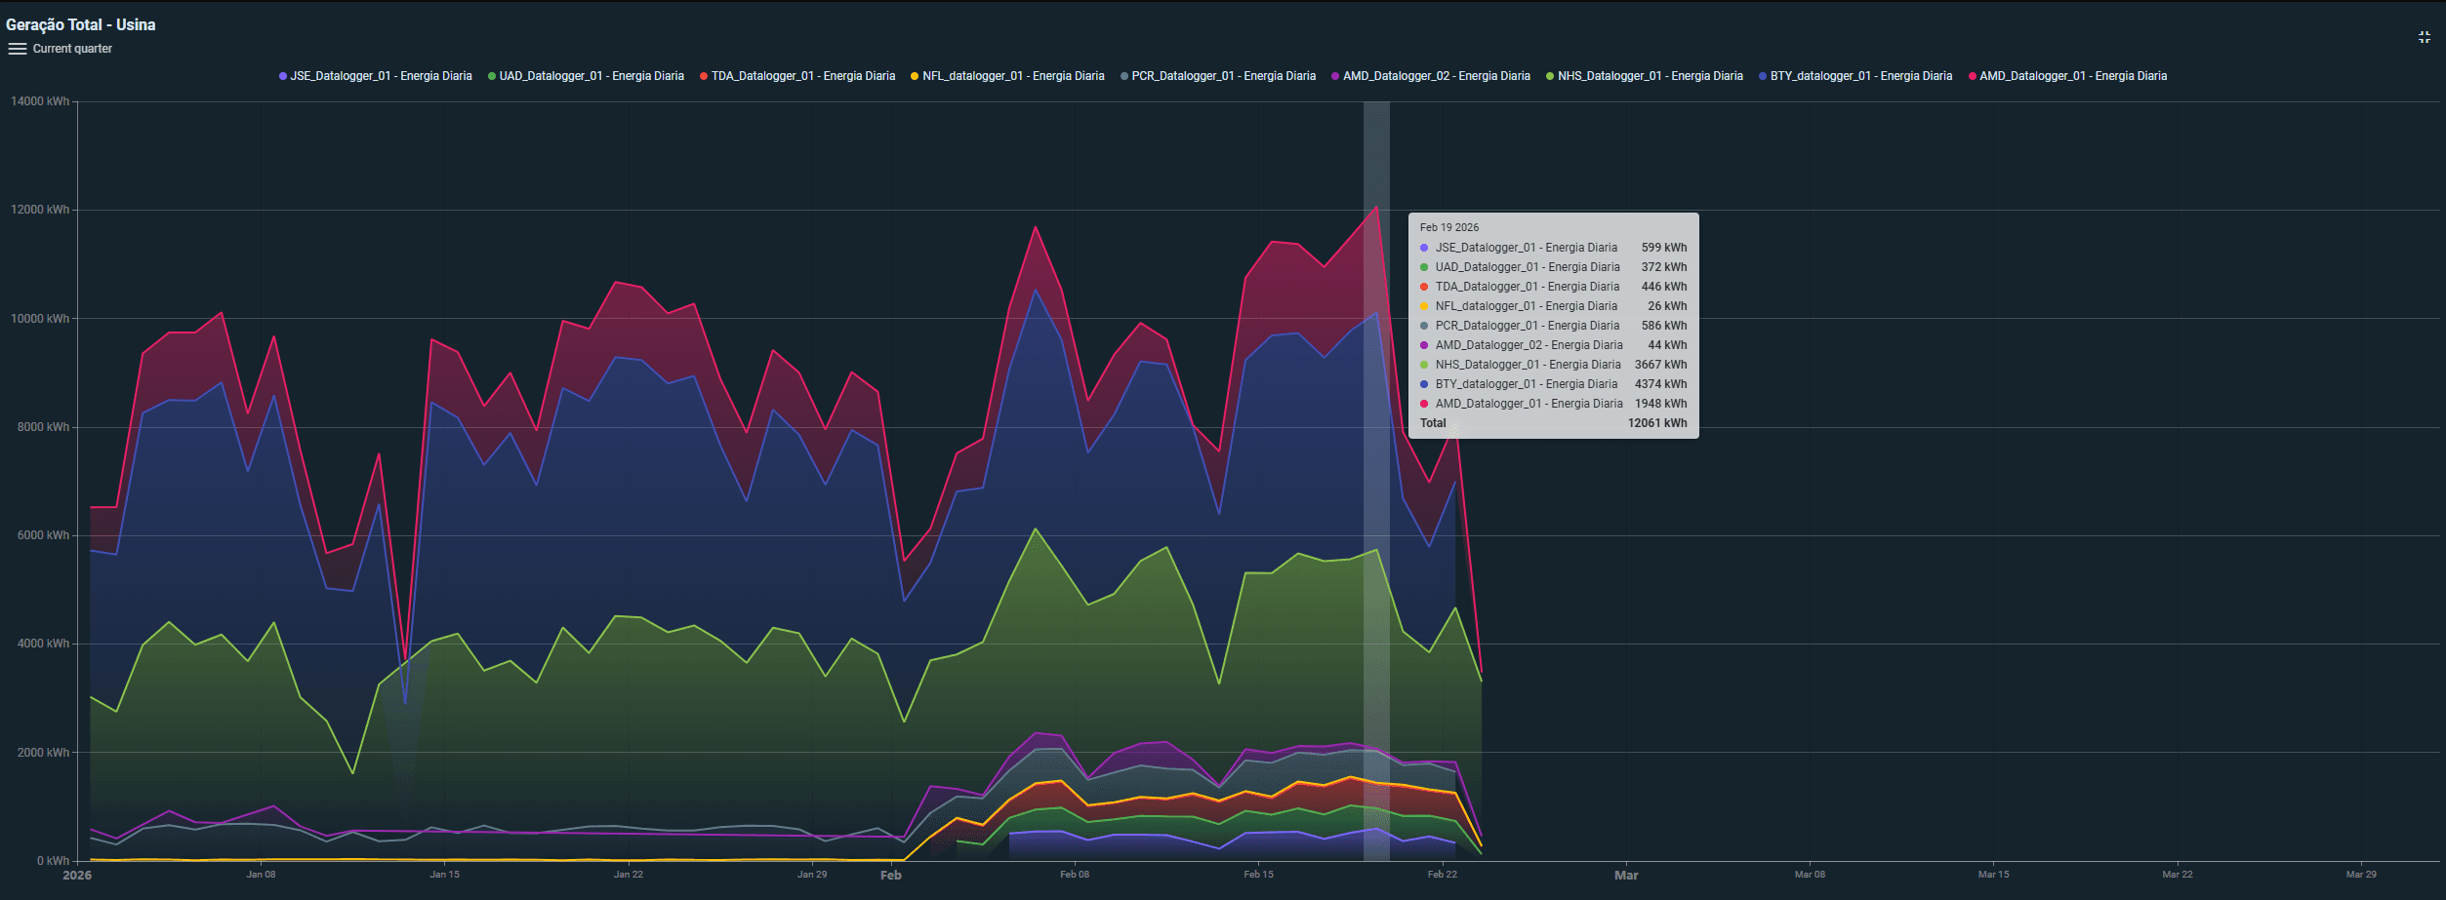Click the exit fullscreen icon at top right
The width and height of the screenshot is (2446, 900).
click(x=2424, y=37)
